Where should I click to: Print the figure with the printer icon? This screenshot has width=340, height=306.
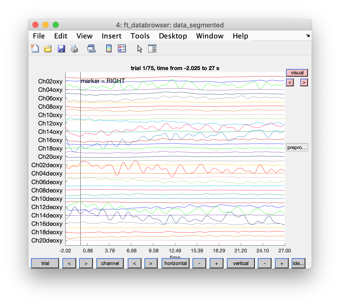coord(74,49)
